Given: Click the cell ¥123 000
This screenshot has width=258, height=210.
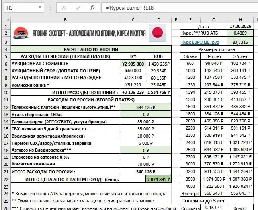Looking at the screenshot, I should (133, 78).
